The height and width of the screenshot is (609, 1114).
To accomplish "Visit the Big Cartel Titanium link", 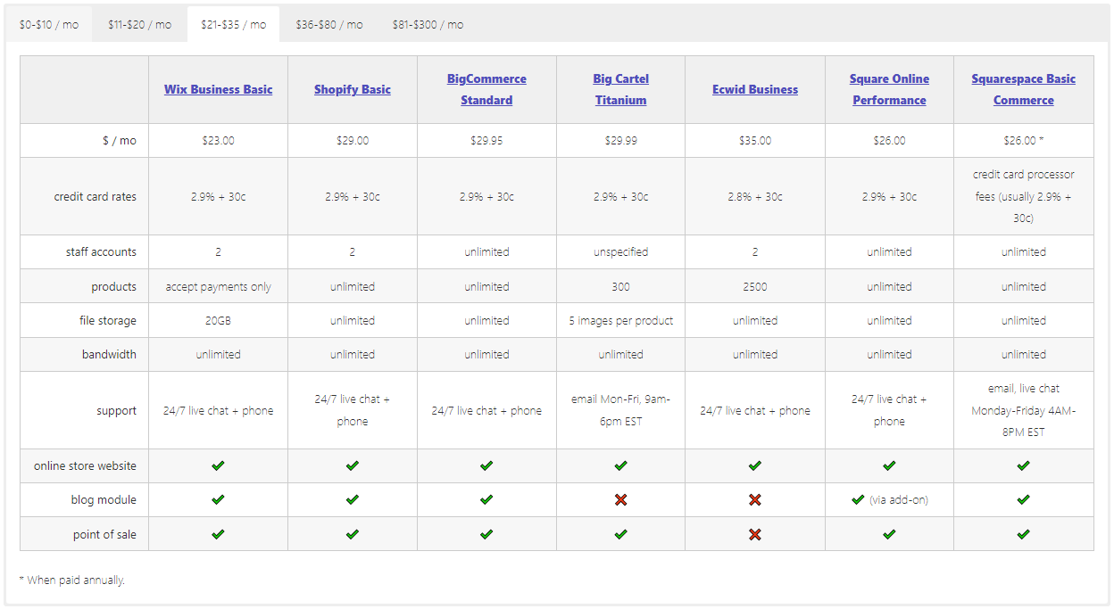I will click(x=620, y=89).
